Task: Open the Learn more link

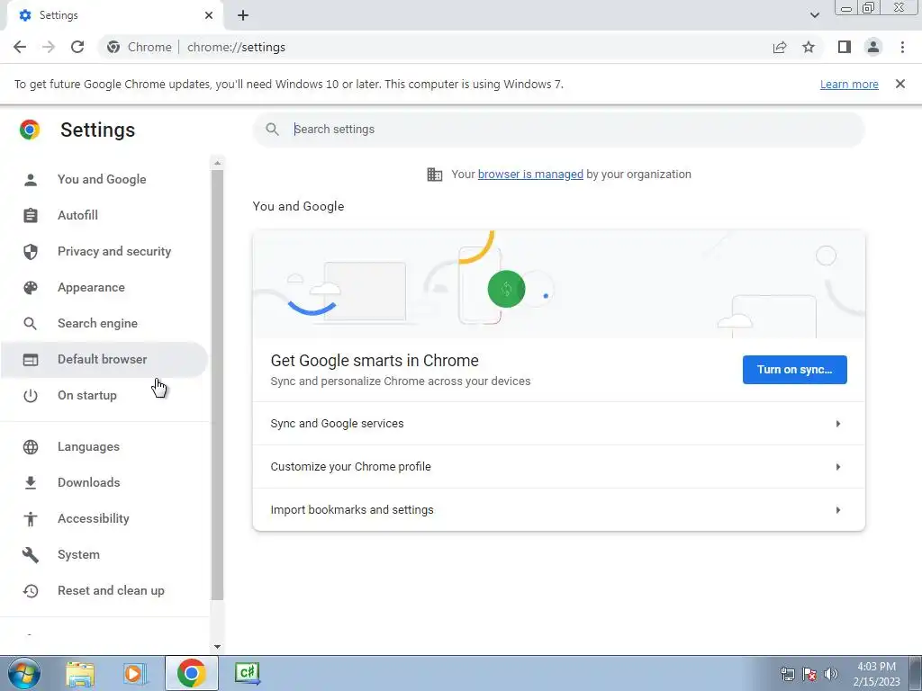Action: click(849, 84)
